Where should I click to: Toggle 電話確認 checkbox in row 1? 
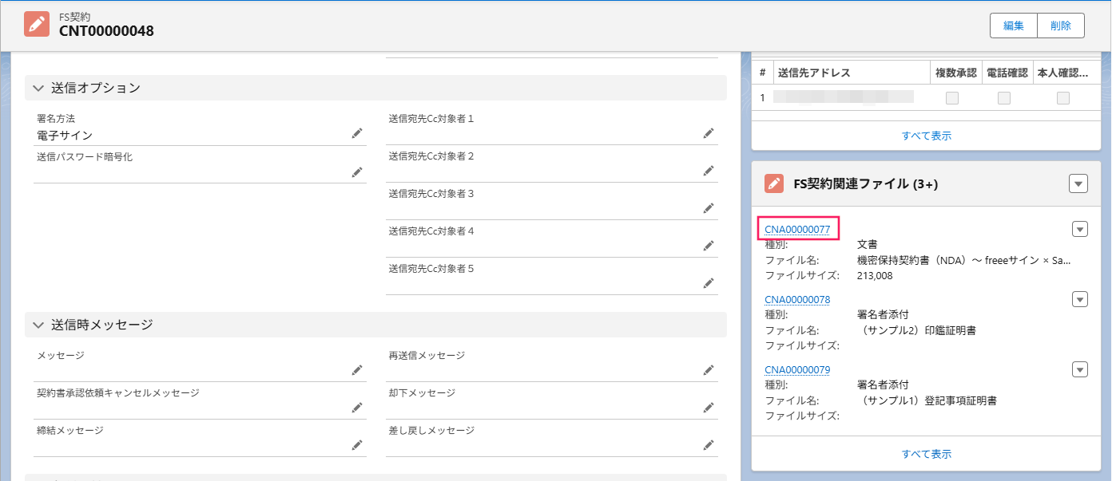coord(1004,98)
